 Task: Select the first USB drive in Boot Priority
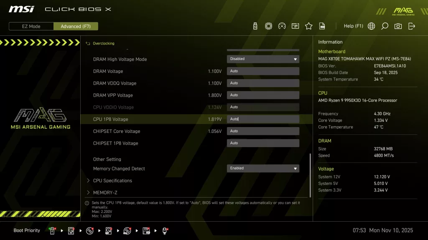(52, 230)
